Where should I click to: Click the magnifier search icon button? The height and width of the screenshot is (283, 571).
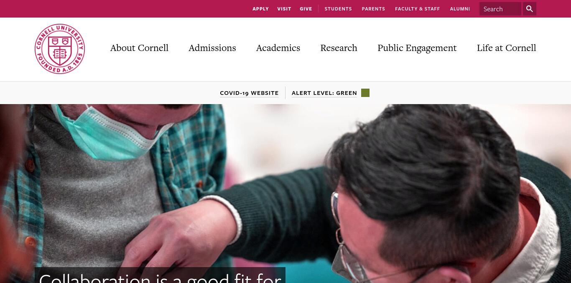tap(530, 9)
